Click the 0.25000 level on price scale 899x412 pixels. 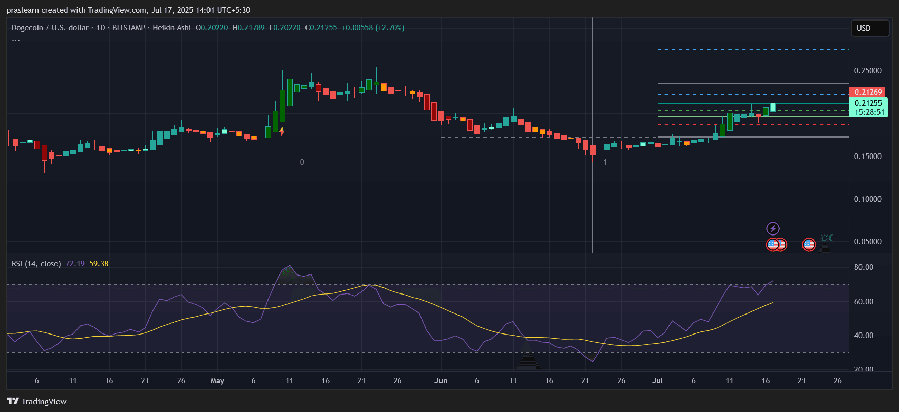tap(868, 71)
